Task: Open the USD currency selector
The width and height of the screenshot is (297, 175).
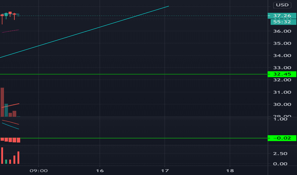Action: (282, 5)
